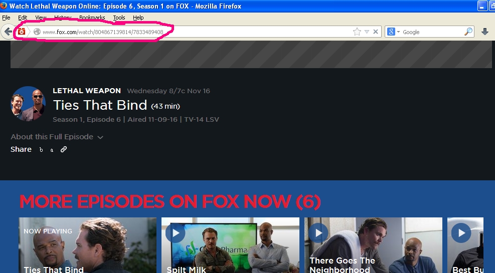The height and width of the screenshot is (273, 495).
Task: Click the Lethal Weapon show avatar
Action: tap(29, 104)
